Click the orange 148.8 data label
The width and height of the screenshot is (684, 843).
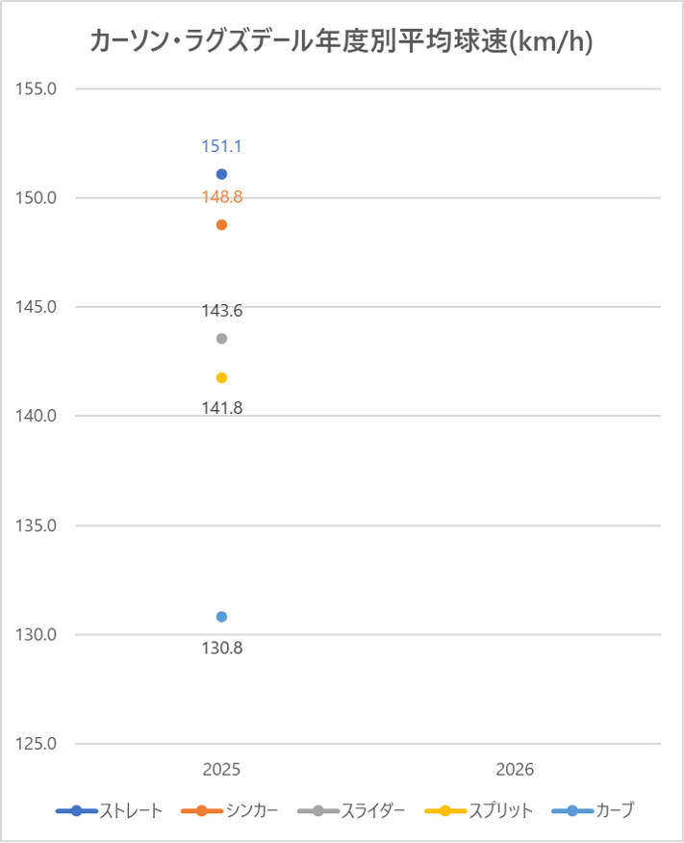click(x=221, y=197)
